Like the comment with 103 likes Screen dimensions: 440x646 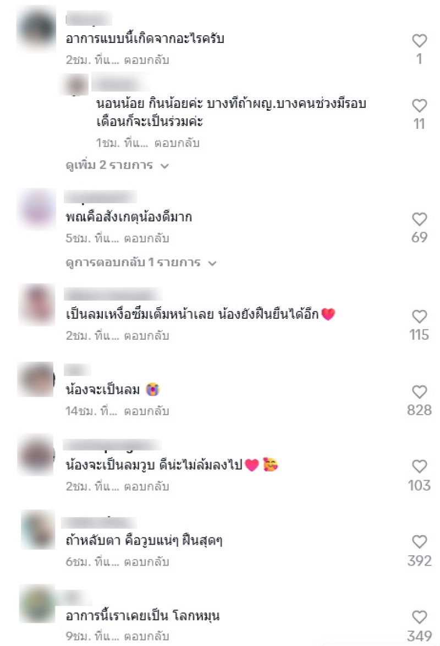(x=419, y=466)
